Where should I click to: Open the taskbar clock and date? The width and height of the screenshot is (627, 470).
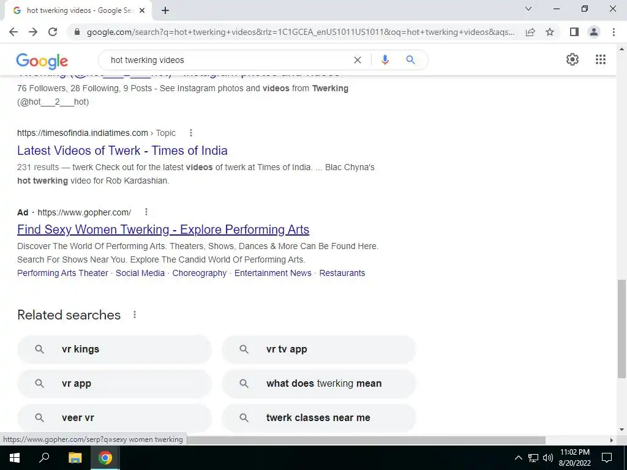point(574,458)
